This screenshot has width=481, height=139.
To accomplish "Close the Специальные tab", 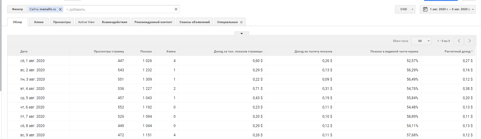I will point(241,22).
